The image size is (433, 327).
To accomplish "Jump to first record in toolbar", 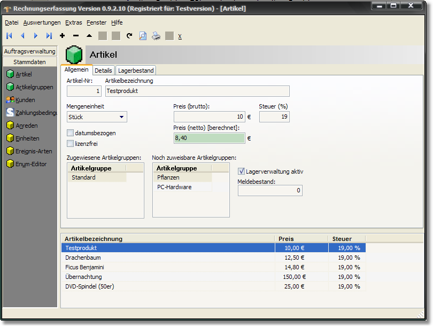I will [x=9, y=36].
